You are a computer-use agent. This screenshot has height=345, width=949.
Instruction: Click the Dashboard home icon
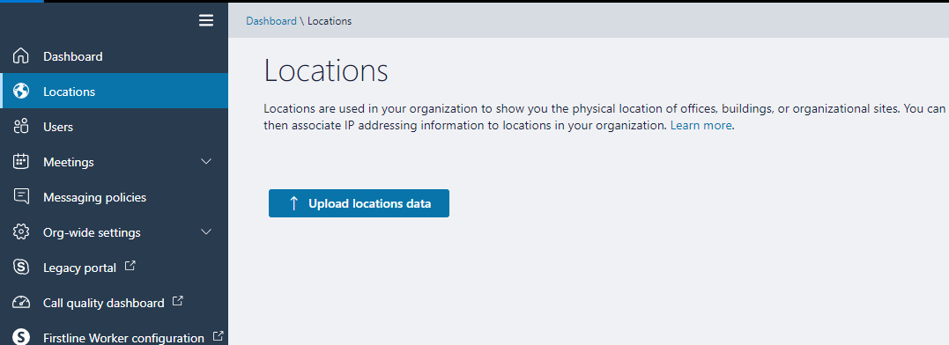coord(21,56)
